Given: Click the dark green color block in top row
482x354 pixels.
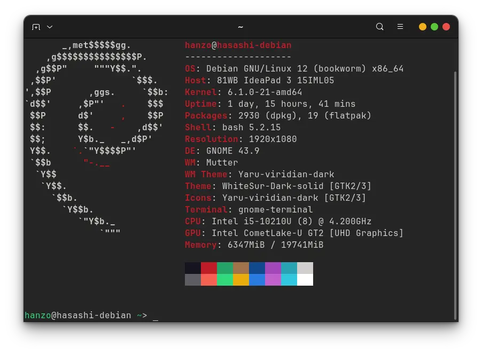Looking at the screenshot, I should click(225, 268).
